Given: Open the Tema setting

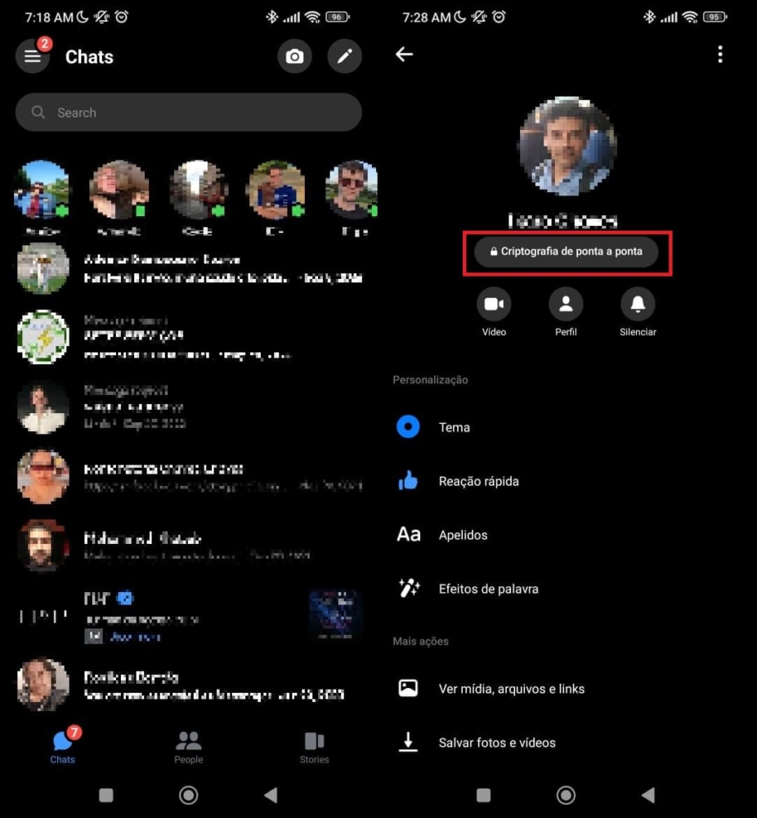Looking at the screenshot, I should click(567, 427).
